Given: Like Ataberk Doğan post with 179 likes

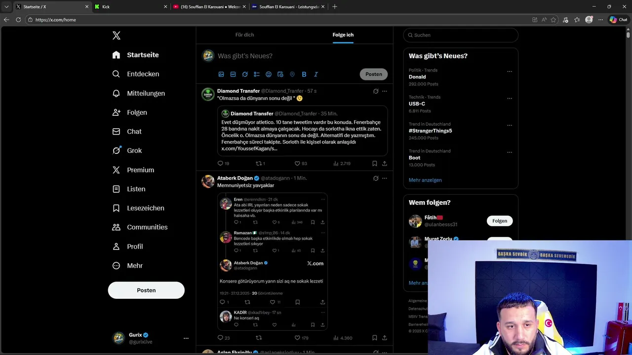Looking at the screenshot, I should [301, 338].
